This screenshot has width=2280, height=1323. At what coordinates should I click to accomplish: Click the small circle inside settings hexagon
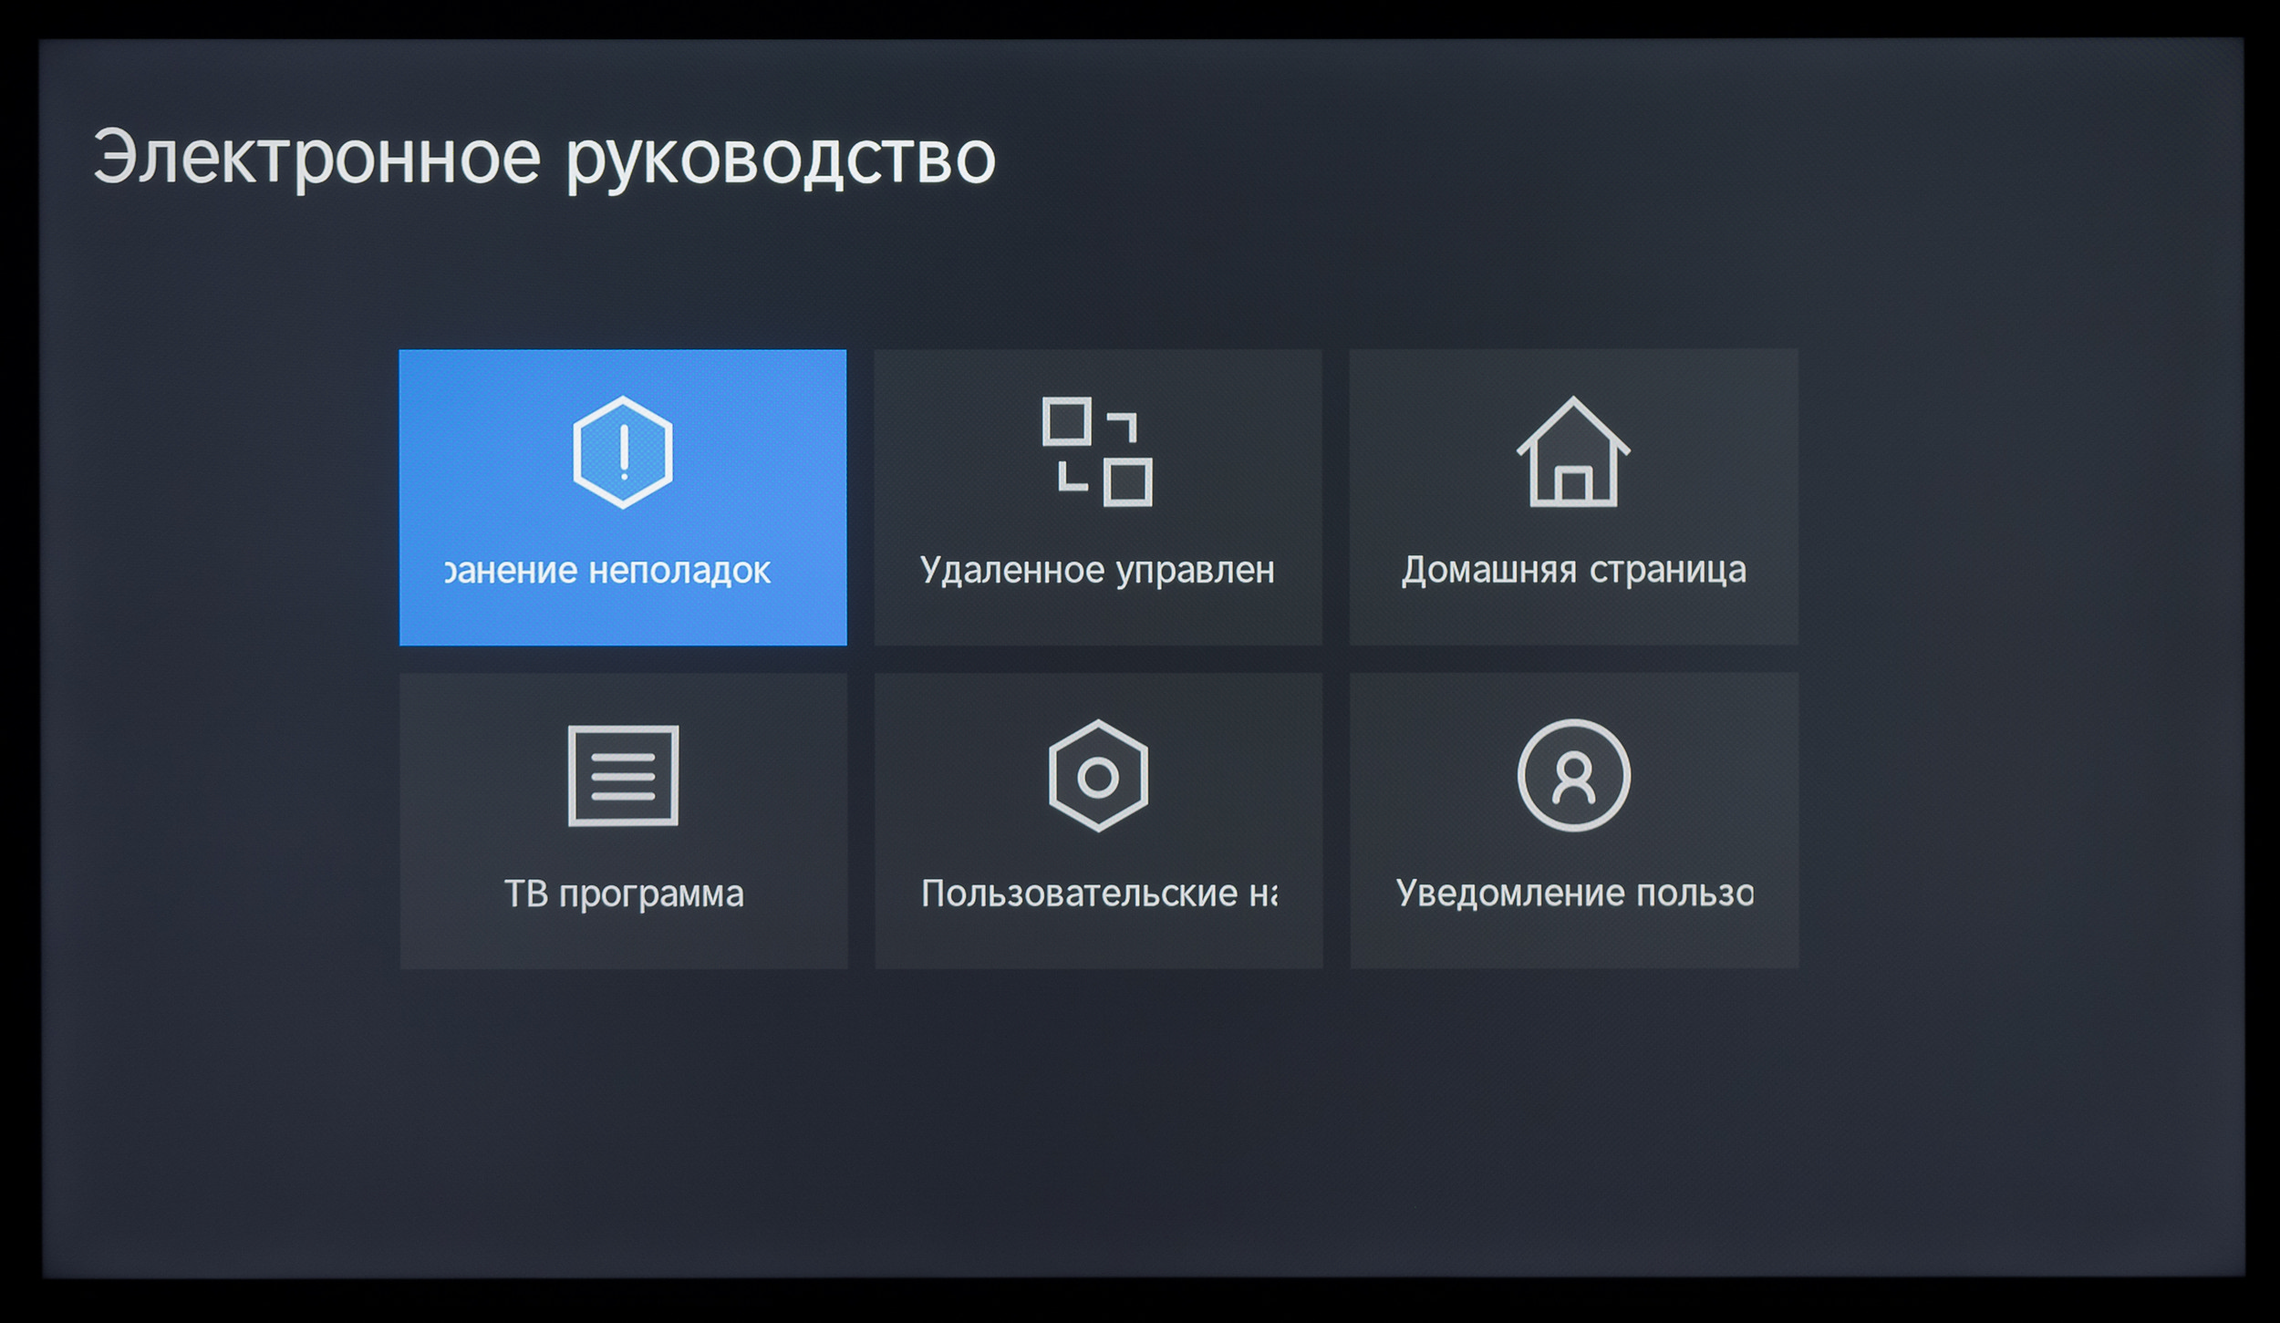tap(1098, 778)
